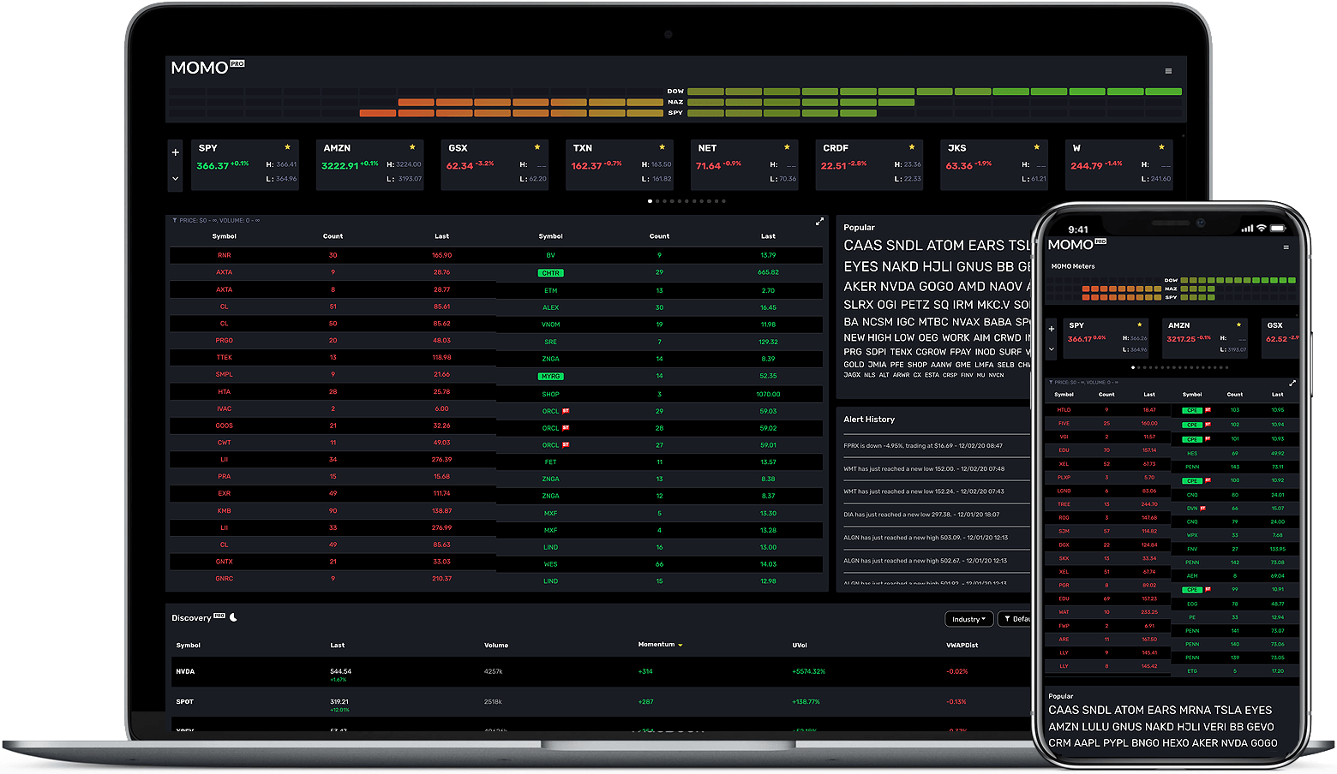Click the filter icon in the price/volume bar

[177, 221]
